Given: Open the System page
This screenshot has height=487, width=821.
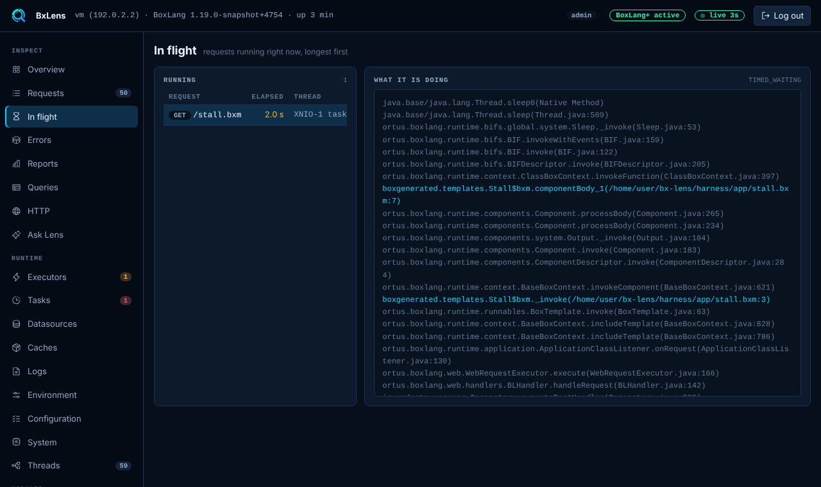Looking at the screenshot, I should [x=71, y=442].
